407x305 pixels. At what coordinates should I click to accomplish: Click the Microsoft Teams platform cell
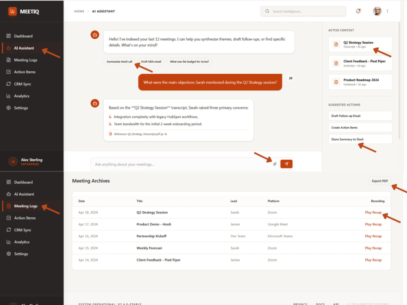(280, 236)
